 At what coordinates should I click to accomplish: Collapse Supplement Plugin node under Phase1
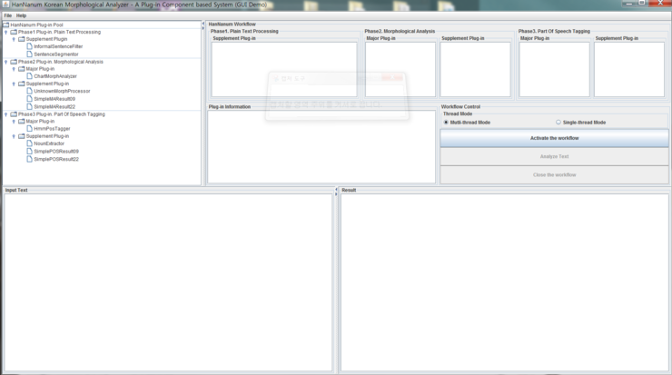(x=14, y=39)
